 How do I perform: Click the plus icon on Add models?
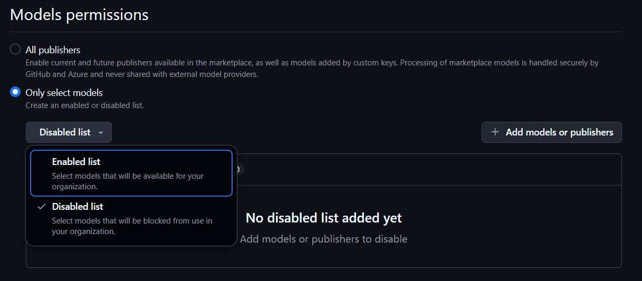pos(495,132)
